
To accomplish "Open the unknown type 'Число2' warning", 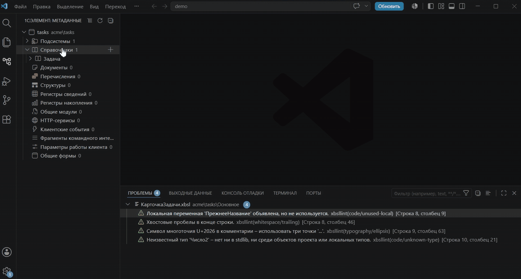I will coord(320,240).
